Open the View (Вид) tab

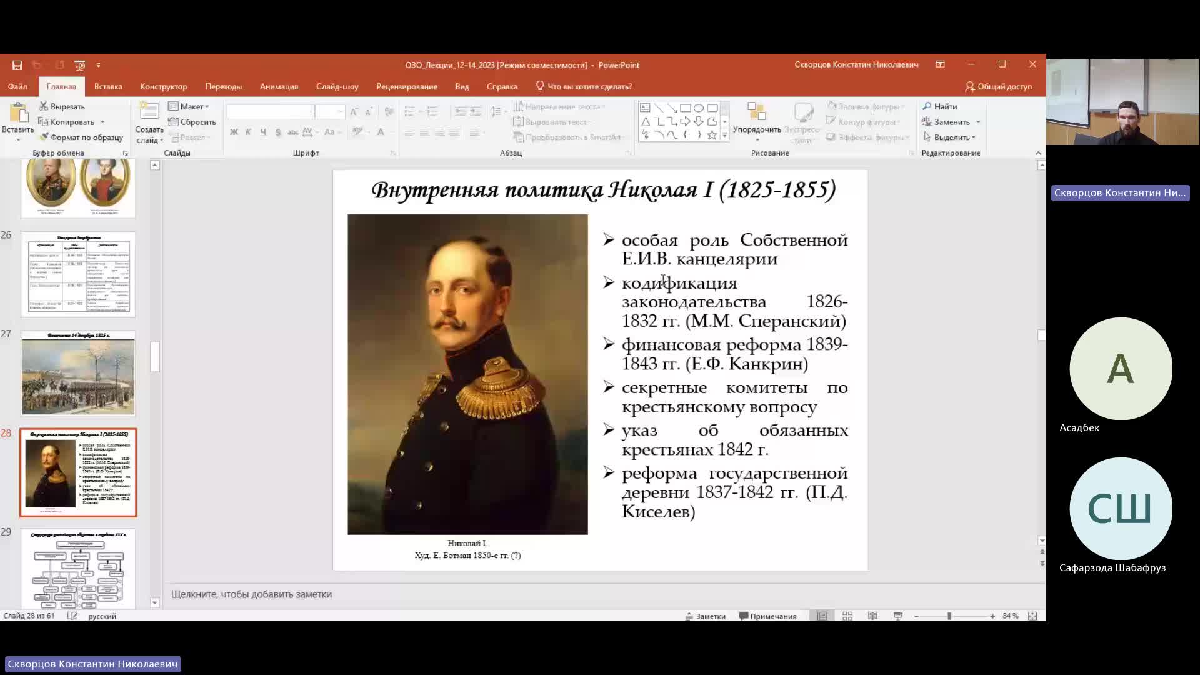[462, 86]
